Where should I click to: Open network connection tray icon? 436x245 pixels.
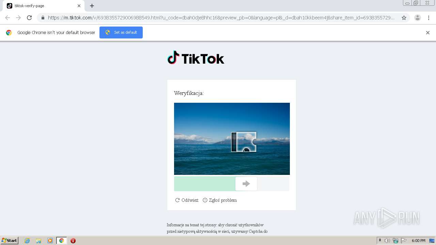pos(395,241)
